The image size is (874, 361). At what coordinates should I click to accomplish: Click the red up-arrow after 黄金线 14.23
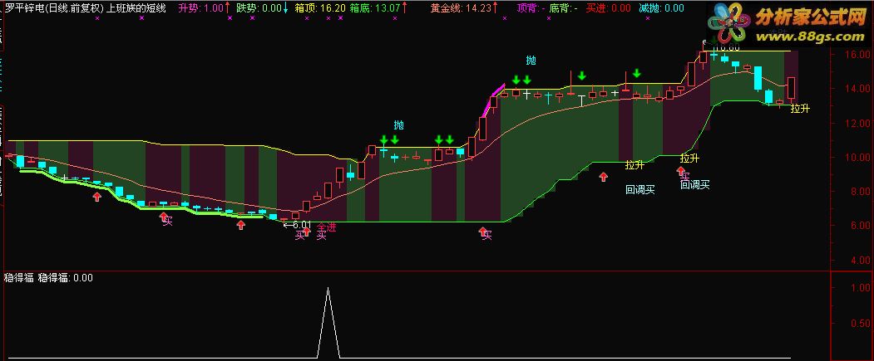pyautogui.click(x=496, y=7)
